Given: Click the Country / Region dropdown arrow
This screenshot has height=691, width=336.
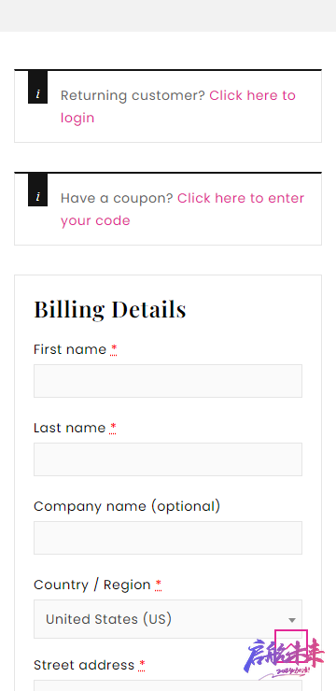Looking at the screenshot, I should pos(291,620).
